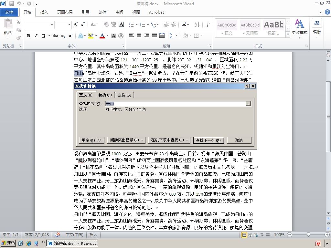Adjust the zoom slider handle
This screenshot has height=248, width=331.
(308, 235)
